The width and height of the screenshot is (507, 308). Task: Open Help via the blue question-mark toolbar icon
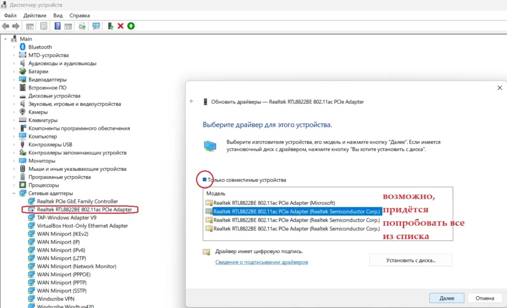tap(57, 26)
